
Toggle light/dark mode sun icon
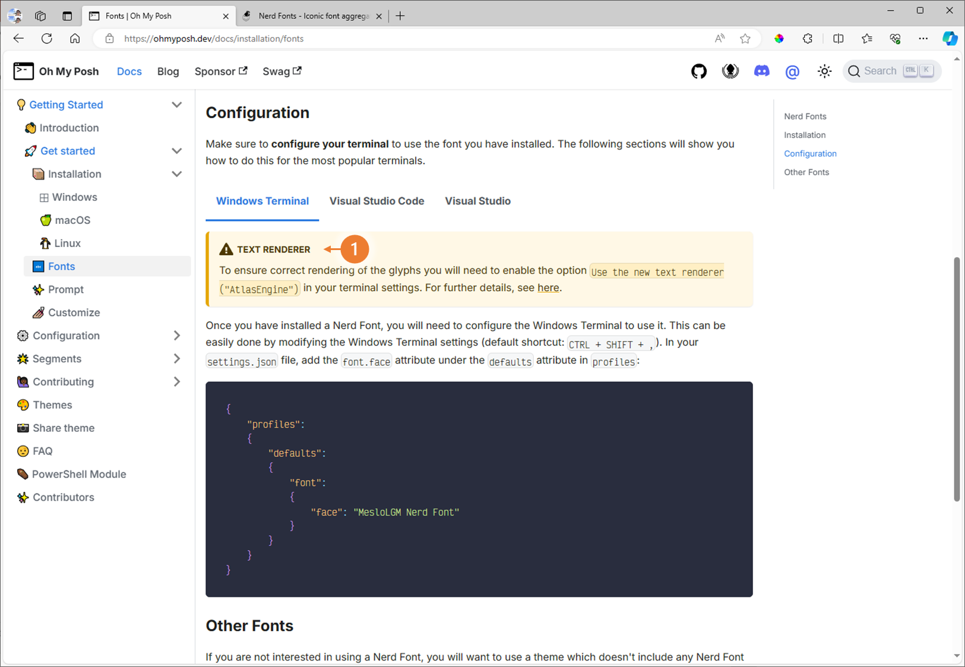coord(824,71)
